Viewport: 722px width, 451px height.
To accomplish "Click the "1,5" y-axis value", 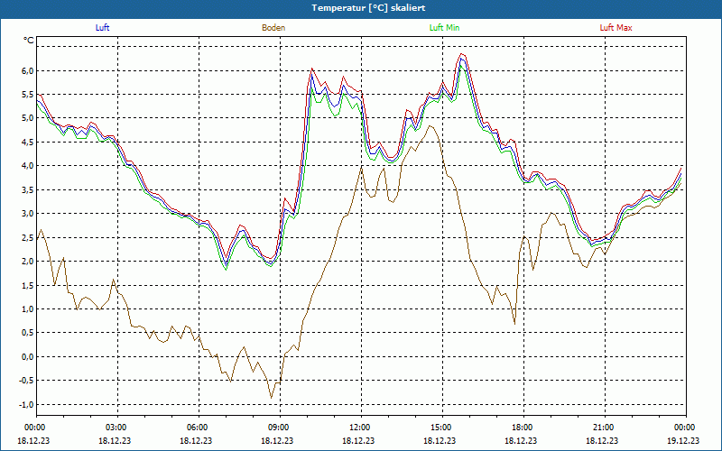I will 28,285.
